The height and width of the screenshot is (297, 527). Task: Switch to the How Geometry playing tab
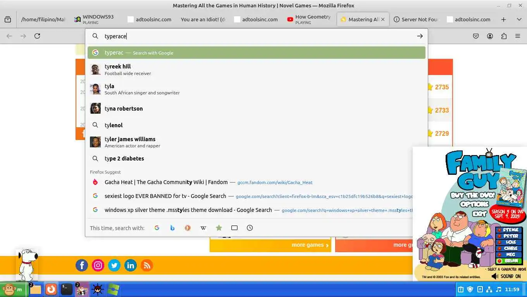coord(309,19)
